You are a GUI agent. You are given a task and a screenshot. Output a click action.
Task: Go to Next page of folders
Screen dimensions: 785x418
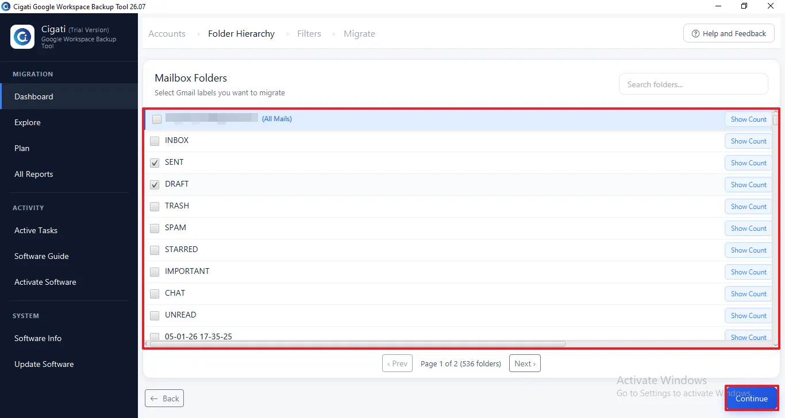[x=525, y=363]
